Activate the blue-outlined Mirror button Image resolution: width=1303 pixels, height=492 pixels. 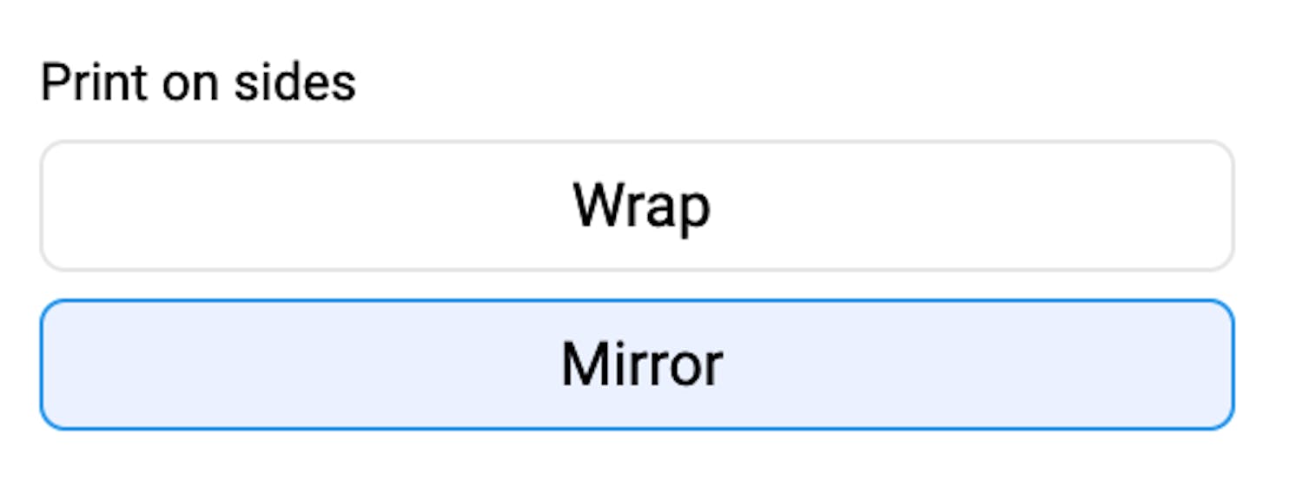tap(637, 364)
